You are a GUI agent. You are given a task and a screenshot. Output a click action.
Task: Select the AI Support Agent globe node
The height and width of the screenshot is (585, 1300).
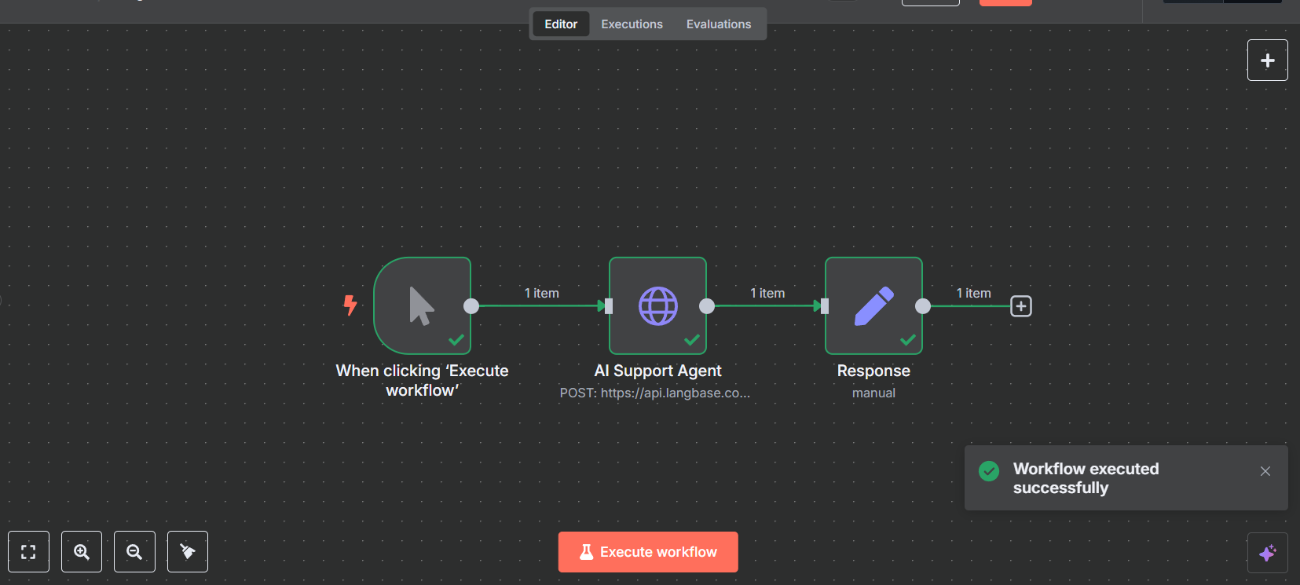tap(657, 306)
